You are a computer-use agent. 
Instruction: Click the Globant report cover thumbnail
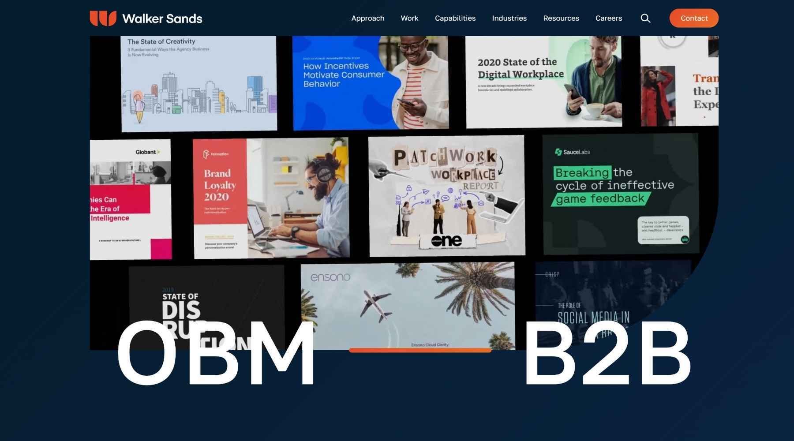tap(131, 199)
